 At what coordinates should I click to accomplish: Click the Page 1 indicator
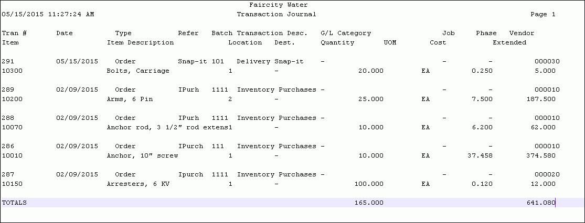tap(543, 15)
